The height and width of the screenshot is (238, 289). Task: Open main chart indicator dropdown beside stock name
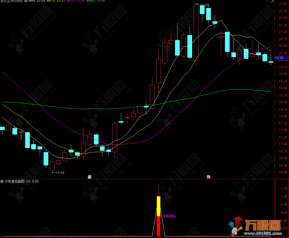tap(26, 1)
